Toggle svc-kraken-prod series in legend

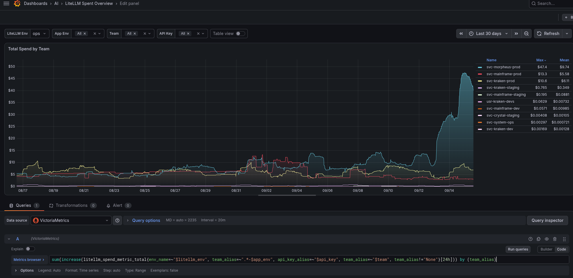pyautogui.click(x=500, y=81)
